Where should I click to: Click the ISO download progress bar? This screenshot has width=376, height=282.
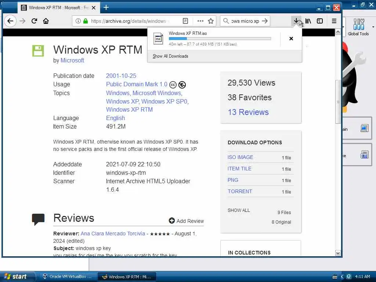[220, 39]
